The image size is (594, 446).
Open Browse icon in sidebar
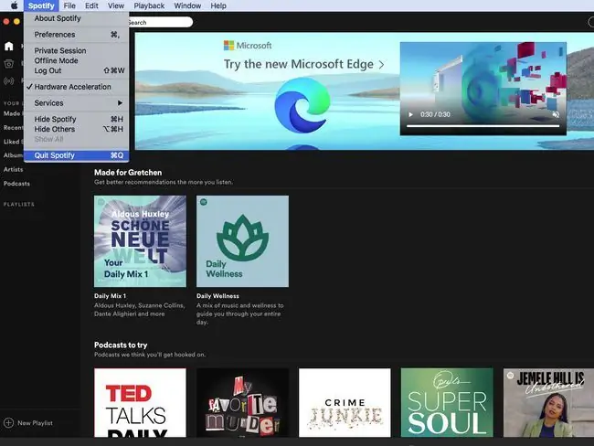click(x=9, y=64)
